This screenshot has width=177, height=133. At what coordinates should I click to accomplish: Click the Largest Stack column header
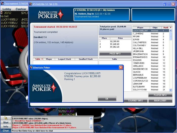click(64, 59)
